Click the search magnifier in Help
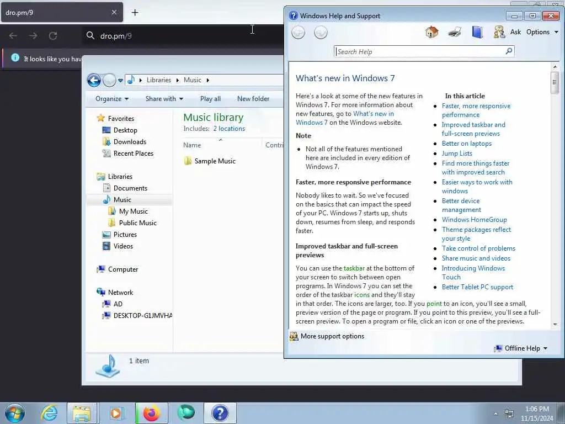This screenshot has height=424, width=565. (x=509, y=51)
